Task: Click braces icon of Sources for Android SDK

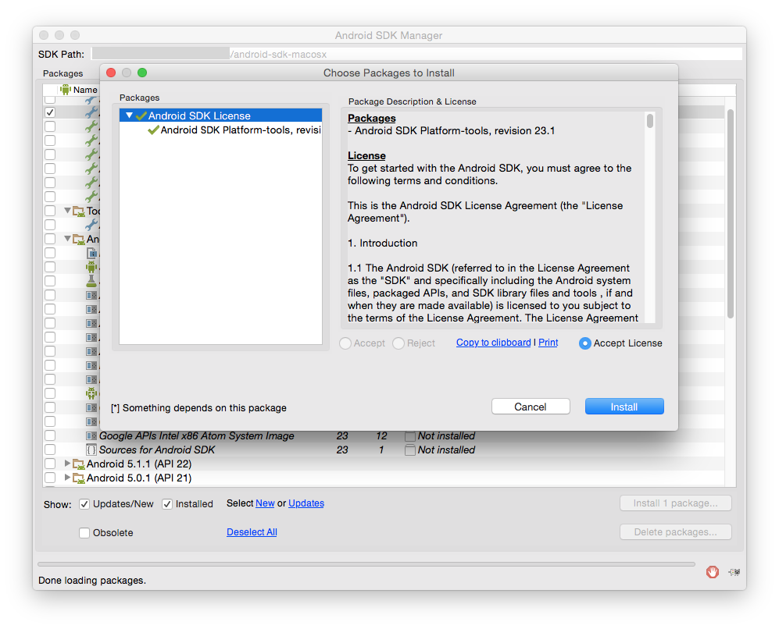Action: pos(91,450)
